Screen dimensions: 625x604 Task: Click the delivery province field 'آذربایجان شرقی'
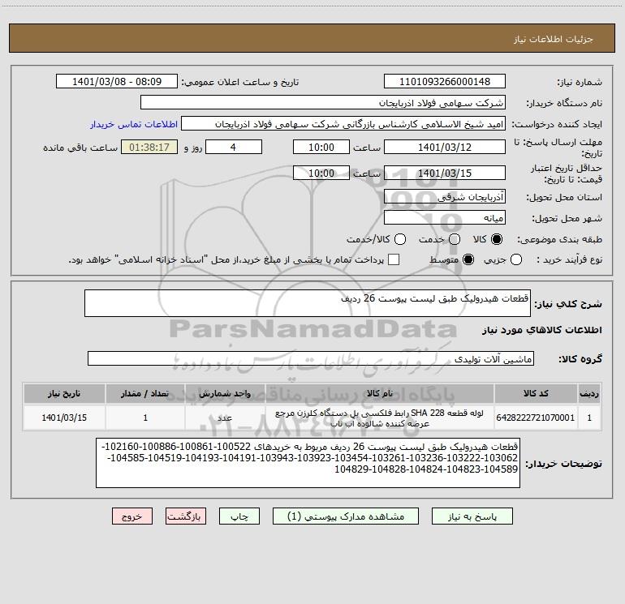click(445, 196)
